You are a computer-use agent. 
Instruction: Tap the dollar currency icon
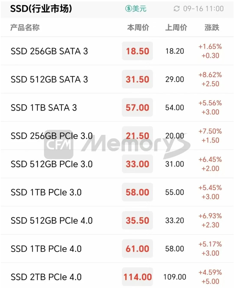pyautogui.click(x=128, y=9)
